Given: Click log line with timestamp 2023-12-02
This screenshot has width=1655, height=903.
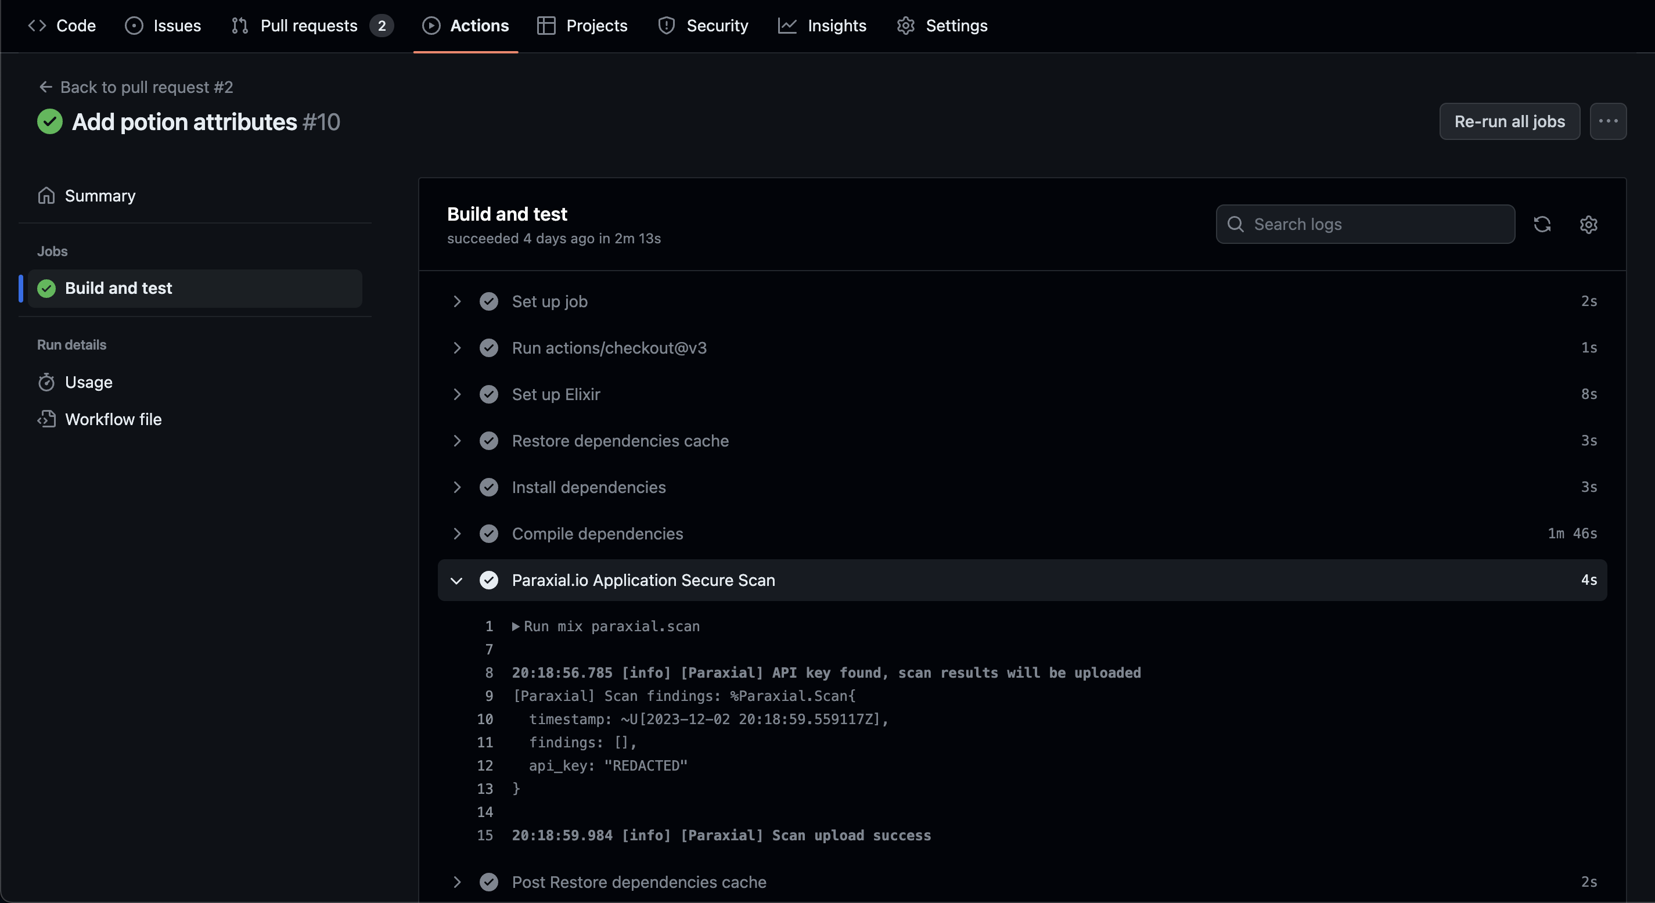Looking at the screenshot, I should tap(708, 719).
